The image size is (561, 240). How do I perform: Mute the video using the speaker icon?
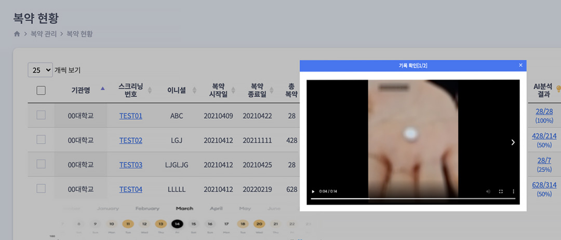coord(488,191)
